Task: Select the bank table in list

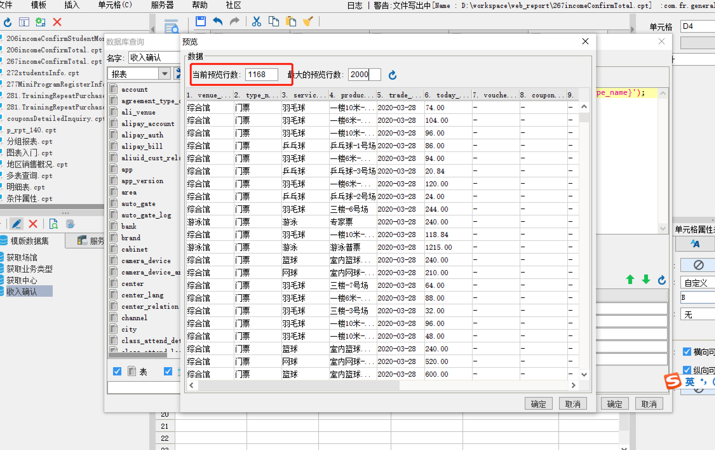Action: pyautogui.click(x=129, y=226)
